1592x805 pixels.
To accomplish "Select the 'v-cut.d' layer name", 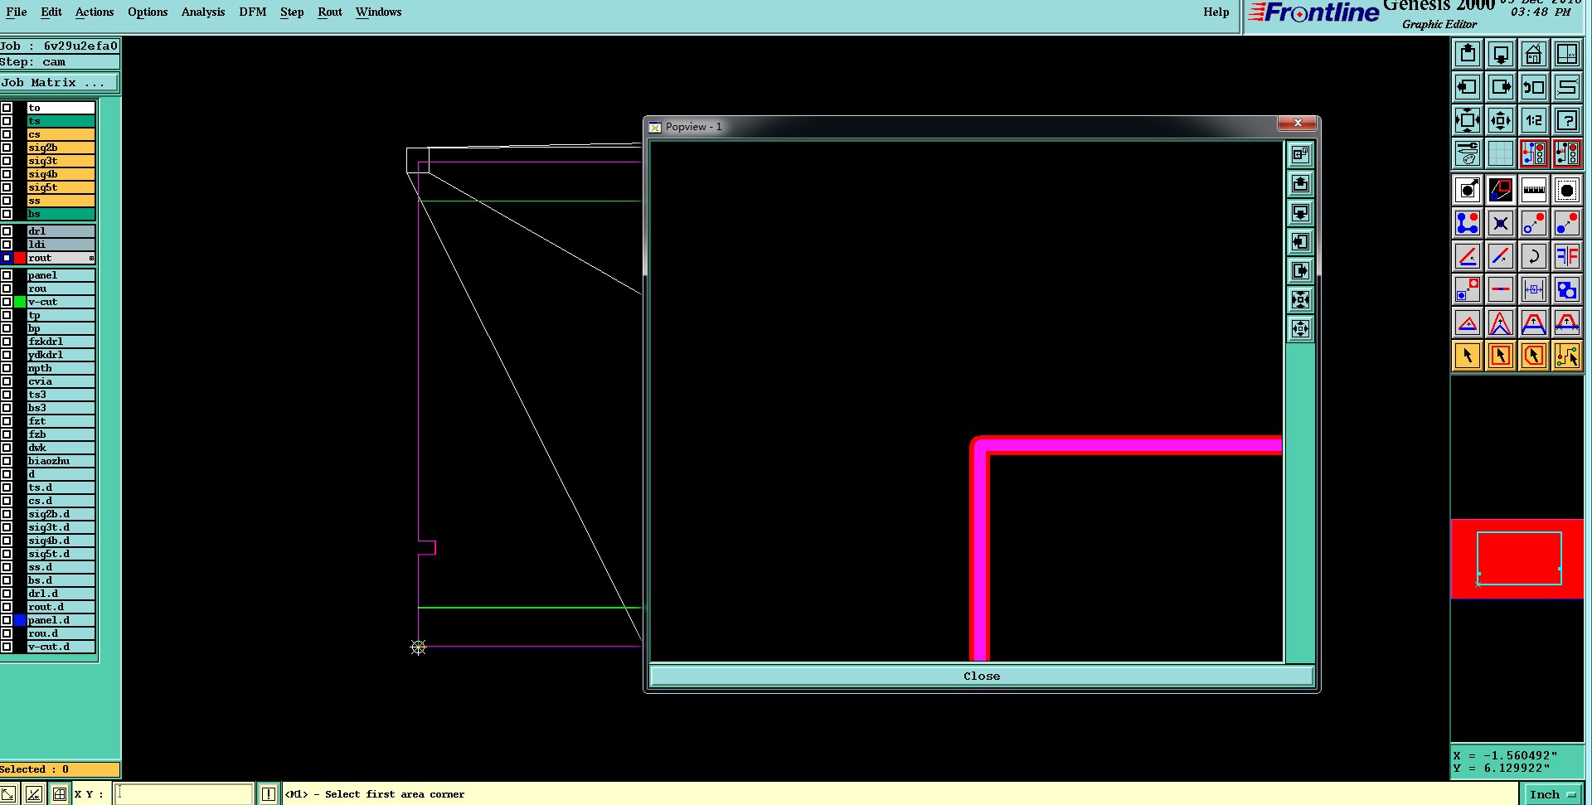I will click(x=61, y=647).
